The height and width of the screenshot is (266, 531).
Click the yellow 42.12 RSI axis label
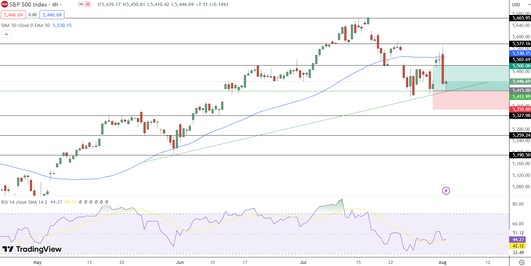(518, 246)
